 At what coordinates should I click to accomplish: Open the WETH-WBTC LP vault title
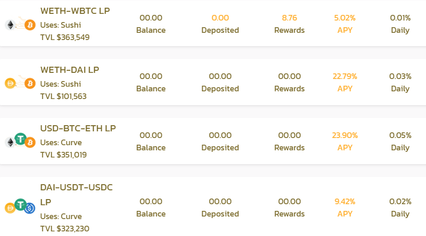(x=75, y=11)
